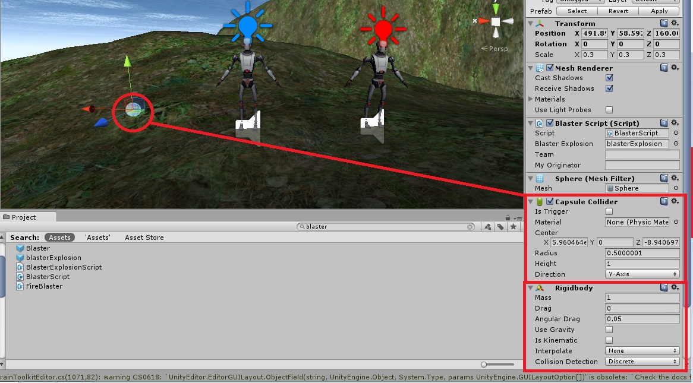Open Collision Detection dropdown

click(x=642, y=362)
